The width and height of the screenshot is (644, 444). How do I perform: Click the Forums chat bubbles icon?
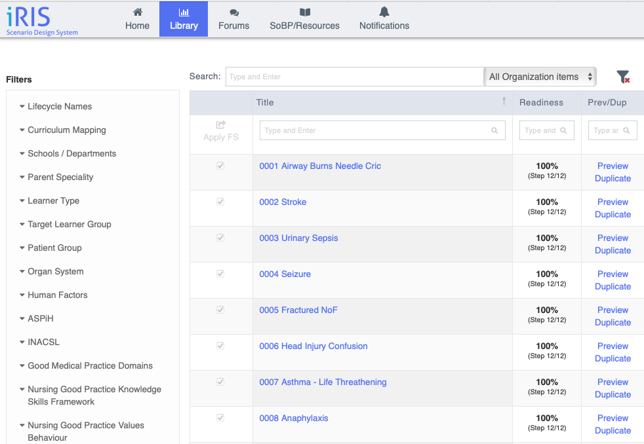point(234,12)
